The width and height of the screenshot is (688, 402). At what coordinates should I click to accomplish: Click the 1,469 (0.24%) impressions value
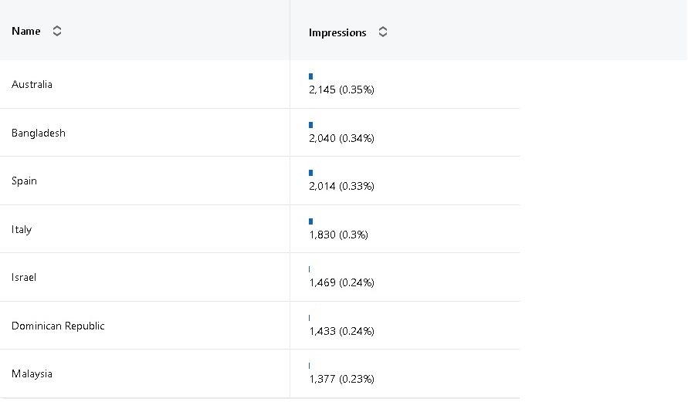coord(341,282)
